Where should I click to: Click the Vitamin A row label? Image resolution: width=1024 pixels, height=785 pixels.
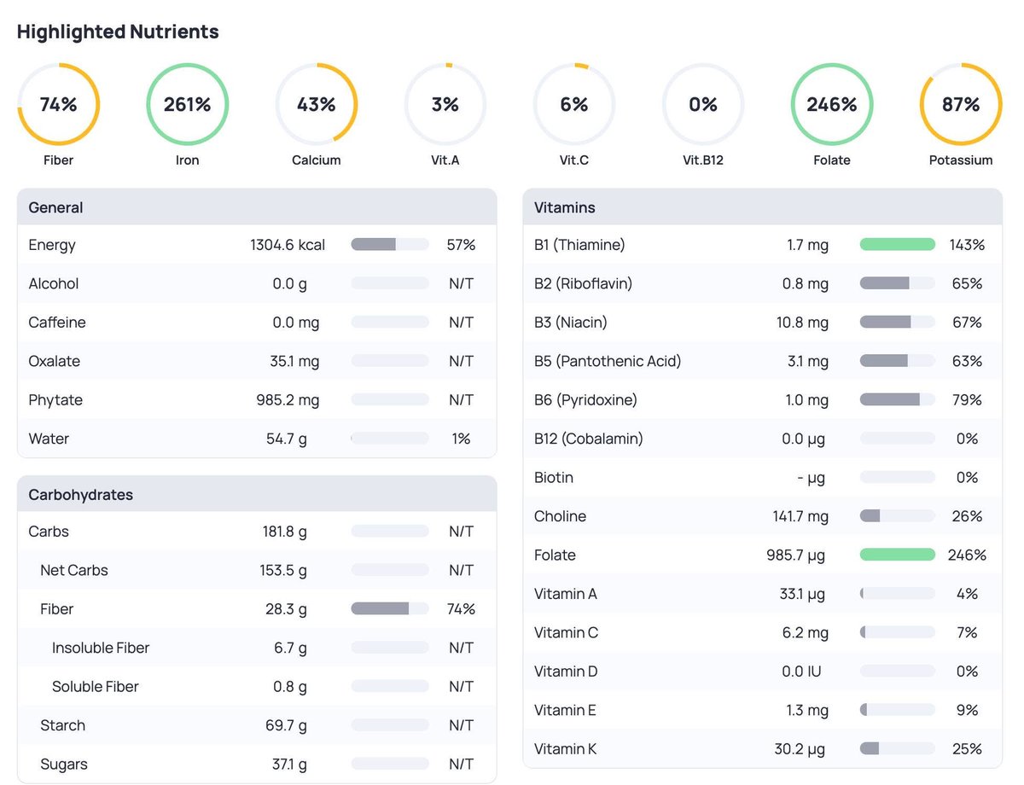566,594
